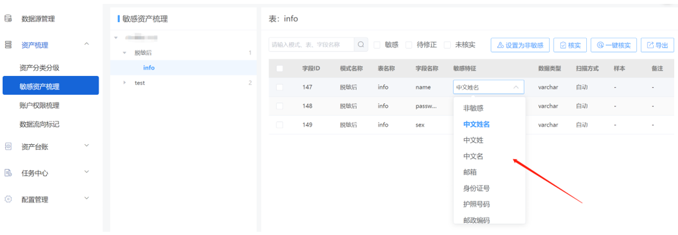Click the search magnifier icon

(360, 44)
